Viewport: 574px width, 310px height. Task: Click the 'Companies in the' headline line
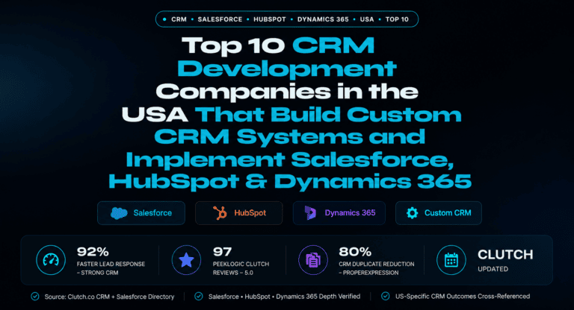point(287,92)
